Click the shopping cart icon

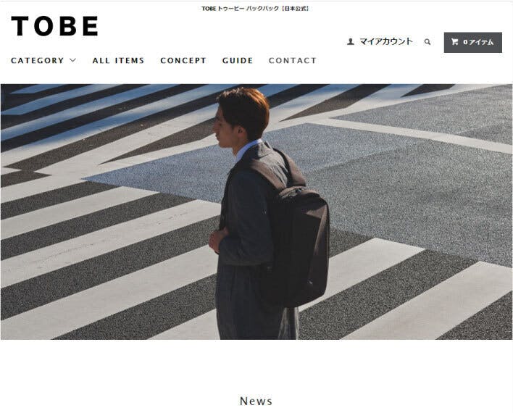(x=454, y=42)
